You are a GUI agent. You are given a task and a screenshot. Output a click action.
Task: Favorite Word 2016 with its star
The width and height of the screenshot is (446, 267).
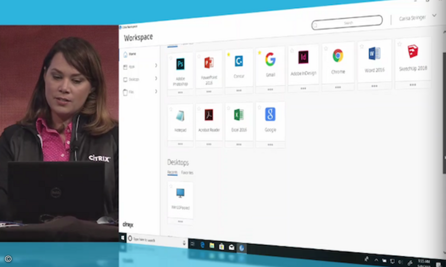click(362, 46)
